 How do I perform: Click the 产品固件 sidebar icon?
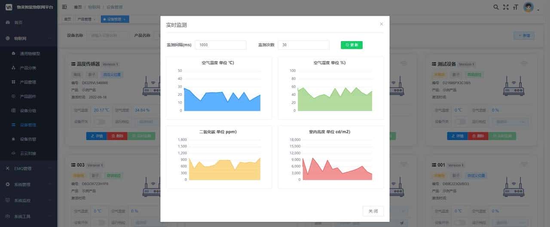pos(14,96)
